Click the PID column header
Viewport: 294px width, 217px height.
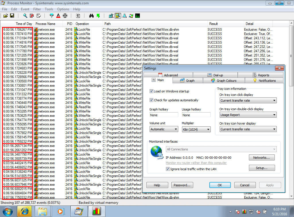pos(68,24)
